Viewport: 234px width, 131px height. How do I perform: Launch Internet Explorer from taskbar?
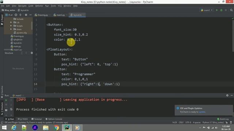point(14,128)
